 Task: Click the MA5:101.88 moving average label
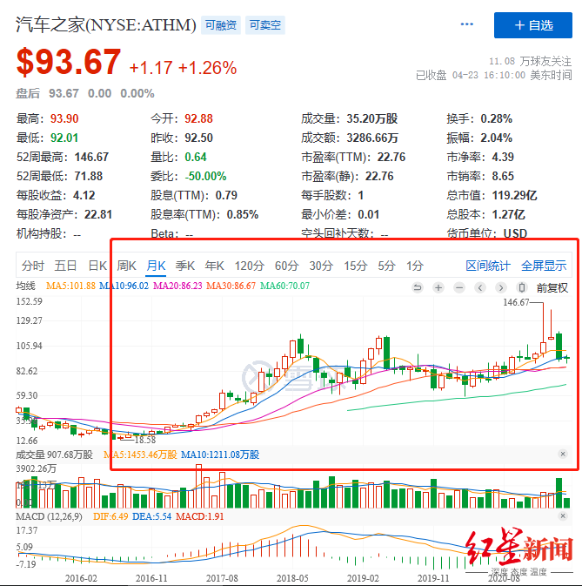coord(70,286)
